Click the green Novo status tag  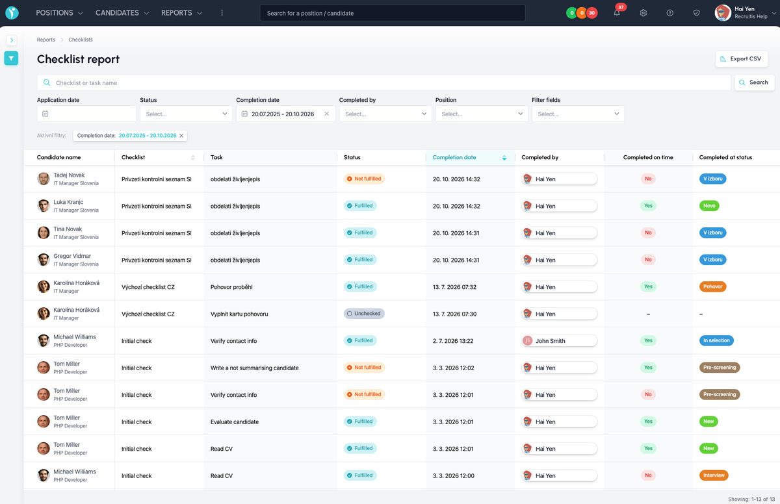709,206
